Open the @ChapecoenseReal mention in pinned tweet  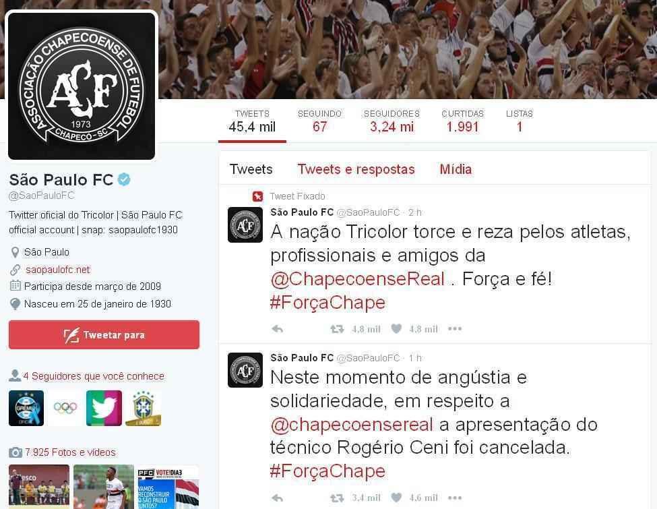357,279
